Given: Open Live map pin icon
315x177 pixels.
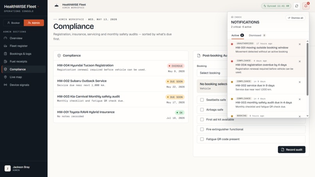Looking at the screenshot, I should [x=5, y=77].
